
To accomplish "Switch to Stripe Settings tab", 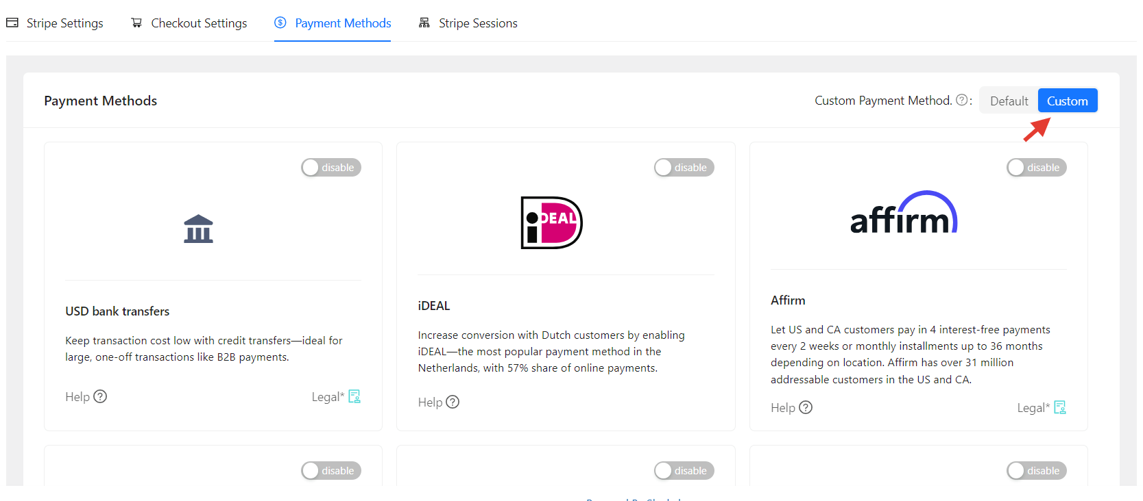I will (55, 23).
